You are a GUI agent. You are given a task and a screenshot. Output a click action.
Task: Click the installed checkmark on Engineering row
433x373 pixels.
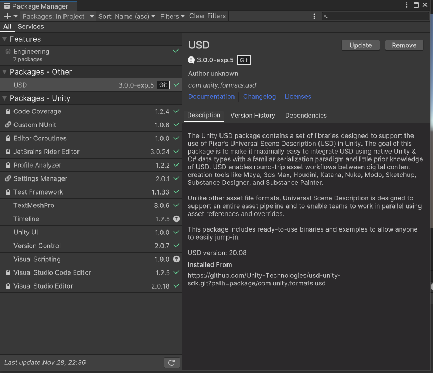tap(176, 51)
